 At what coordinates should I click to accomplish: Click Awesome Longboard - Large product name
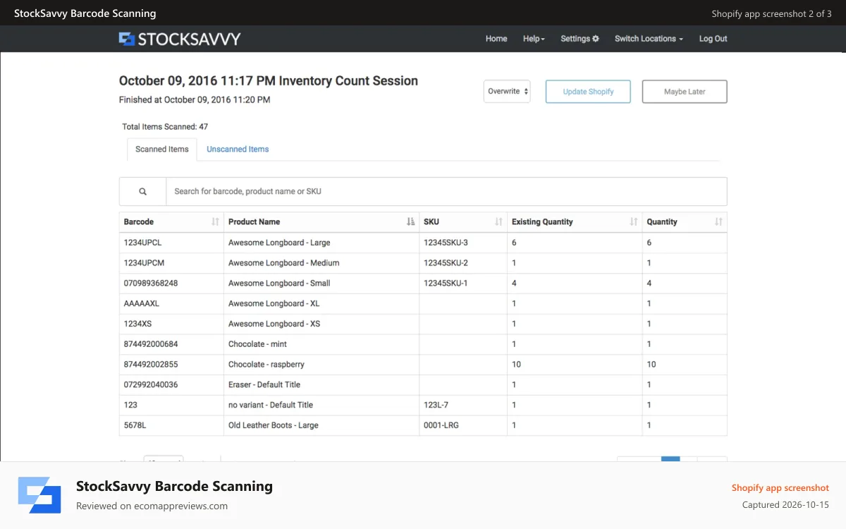[x=279, y=243]
